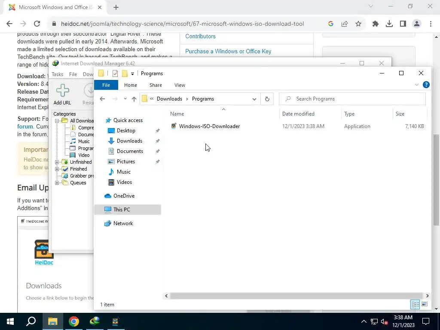Click the Google icon in address bar
This screenshot has width=440, height=330.
coord(331,24)
